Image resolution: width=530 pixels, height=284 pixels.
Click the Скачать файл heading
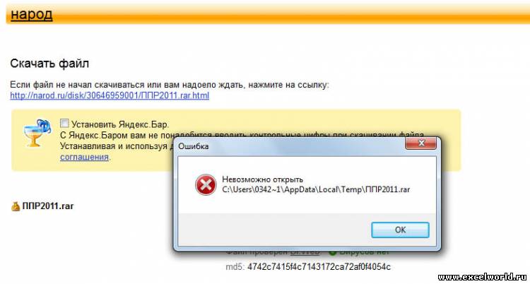click(49, 63)
